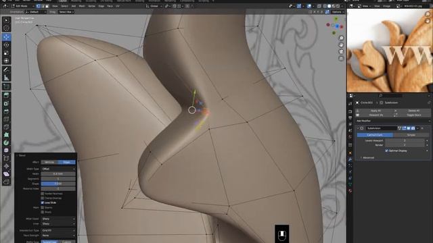Enable the Clamp Overlap checkbox
Image resolution: width=433 pixels, height=243 pixels.
42,198
